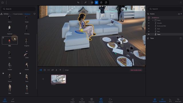The width and height of the screenshot is (183, 103).
Task: Unfavorite the Sara human asset
Action: tap(20, 74)
